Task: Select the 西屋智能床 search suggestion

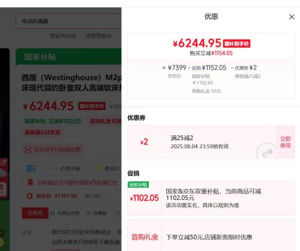Action: pos(98,36)
